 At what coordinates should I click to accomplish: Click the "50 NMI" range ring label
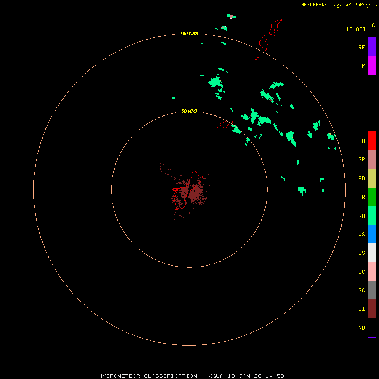tap(189, 111)
